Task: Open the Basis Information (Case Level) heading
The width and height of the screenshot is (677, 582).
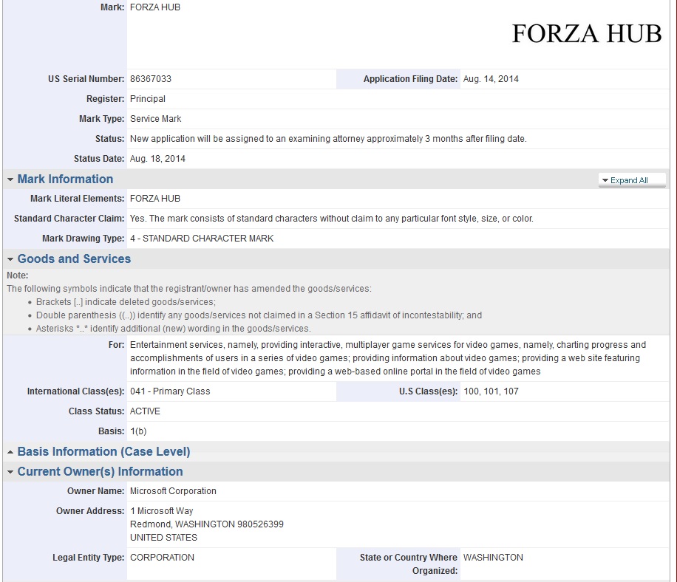Action: click(103, 452)
